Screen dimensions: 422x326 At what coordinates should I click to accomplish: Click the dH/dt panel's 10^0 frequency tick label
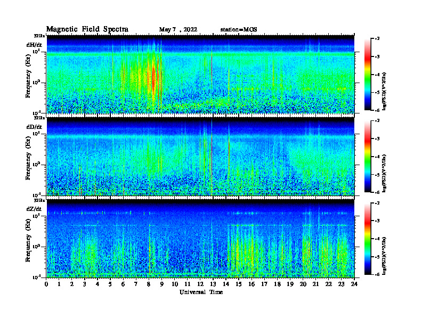[x=36, y=83]
